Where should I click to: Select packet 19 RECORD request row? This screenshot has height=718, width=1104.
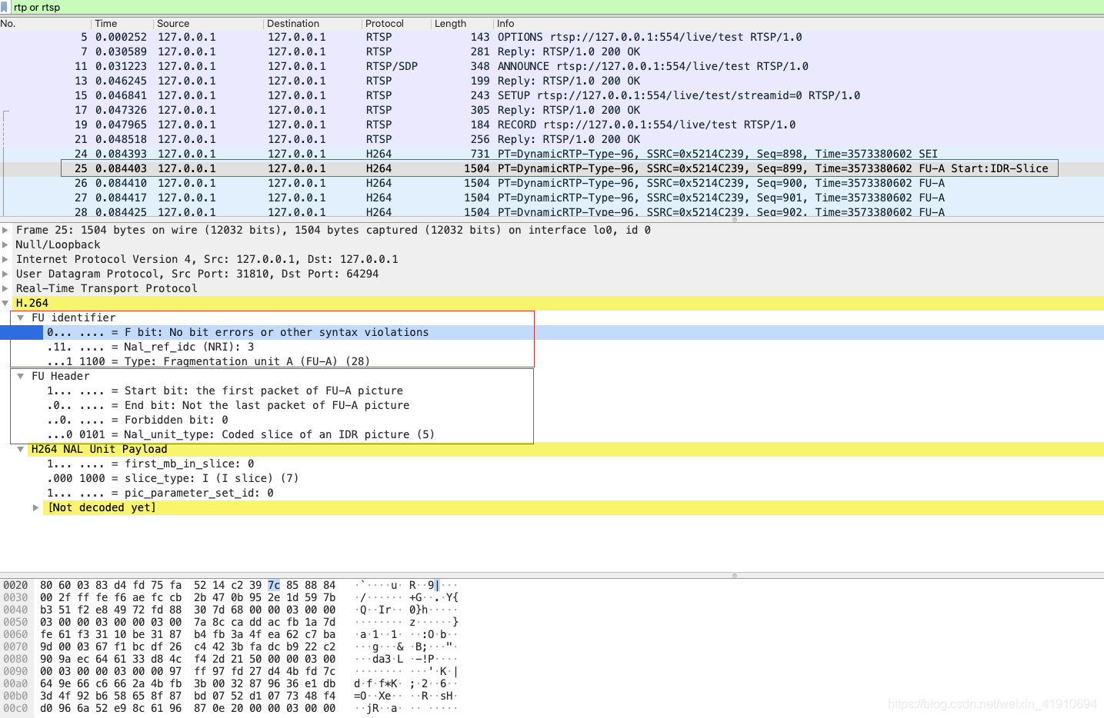point(552,125)
